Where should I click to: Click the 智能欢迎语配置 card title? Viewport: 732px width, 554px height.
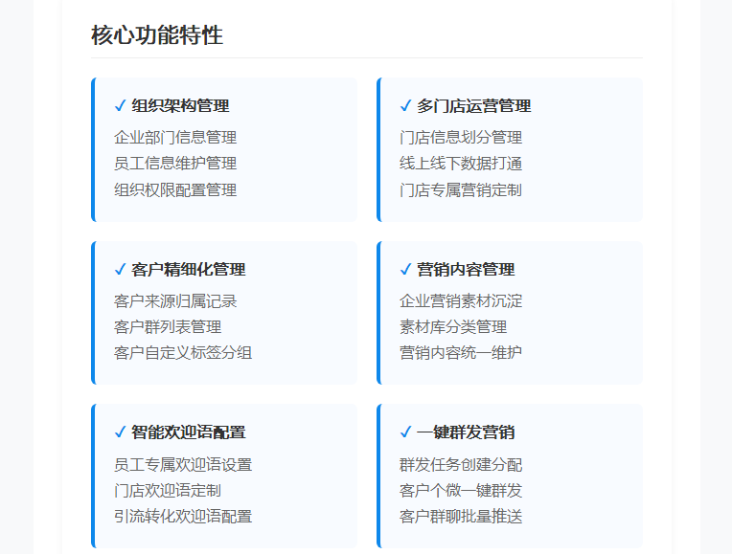pyautogui.click(x=189, y=432)
